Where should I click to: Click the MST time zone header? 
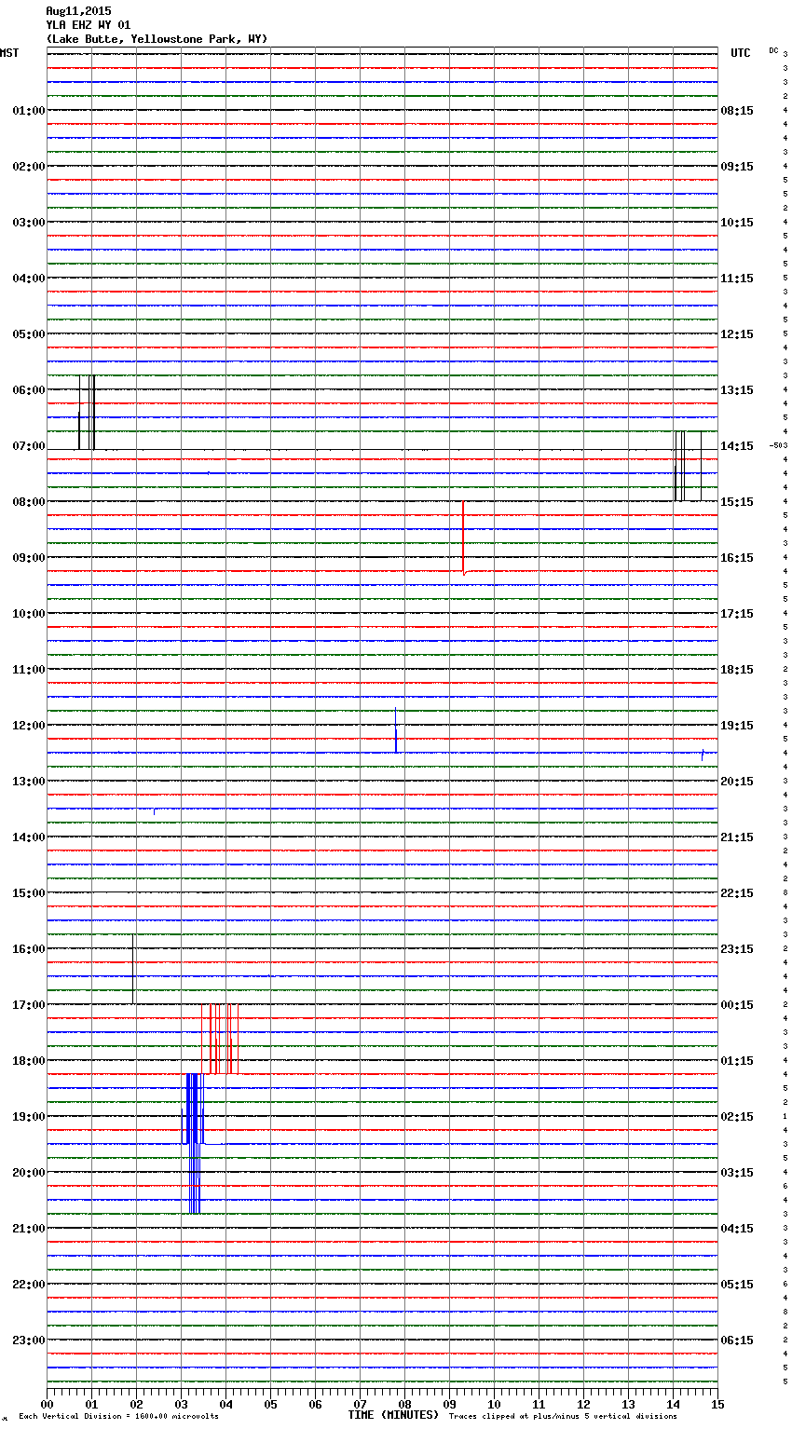pyautogui.click(x=9, y=53)
